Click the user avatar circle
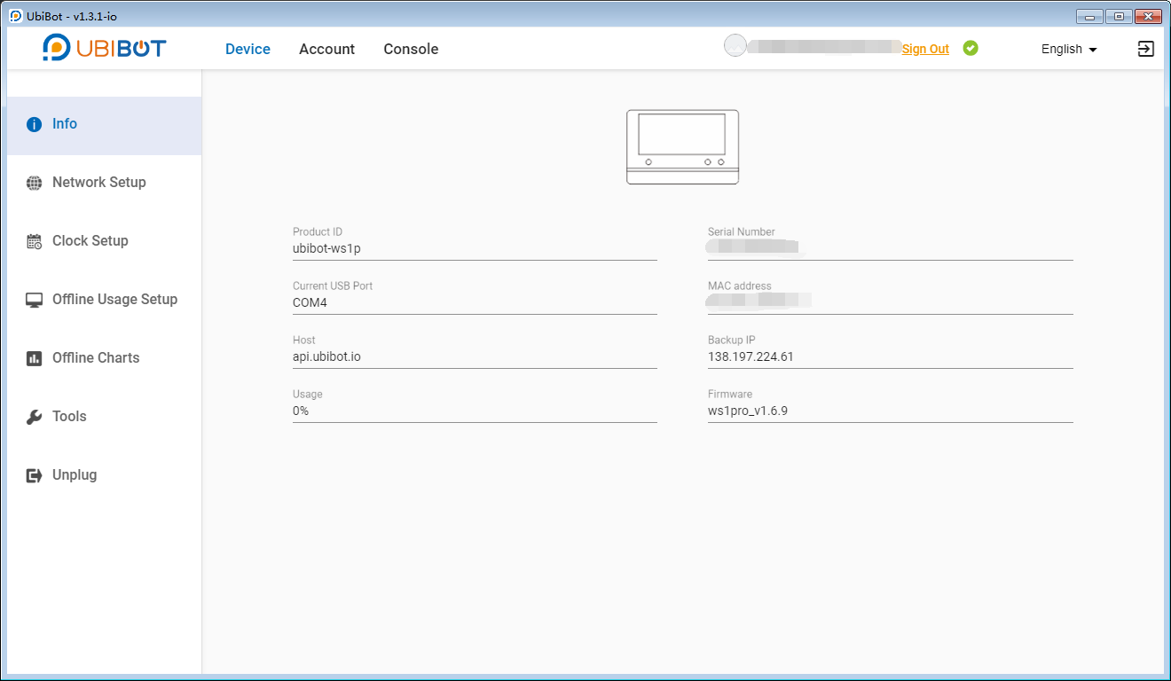 point(735,45)
